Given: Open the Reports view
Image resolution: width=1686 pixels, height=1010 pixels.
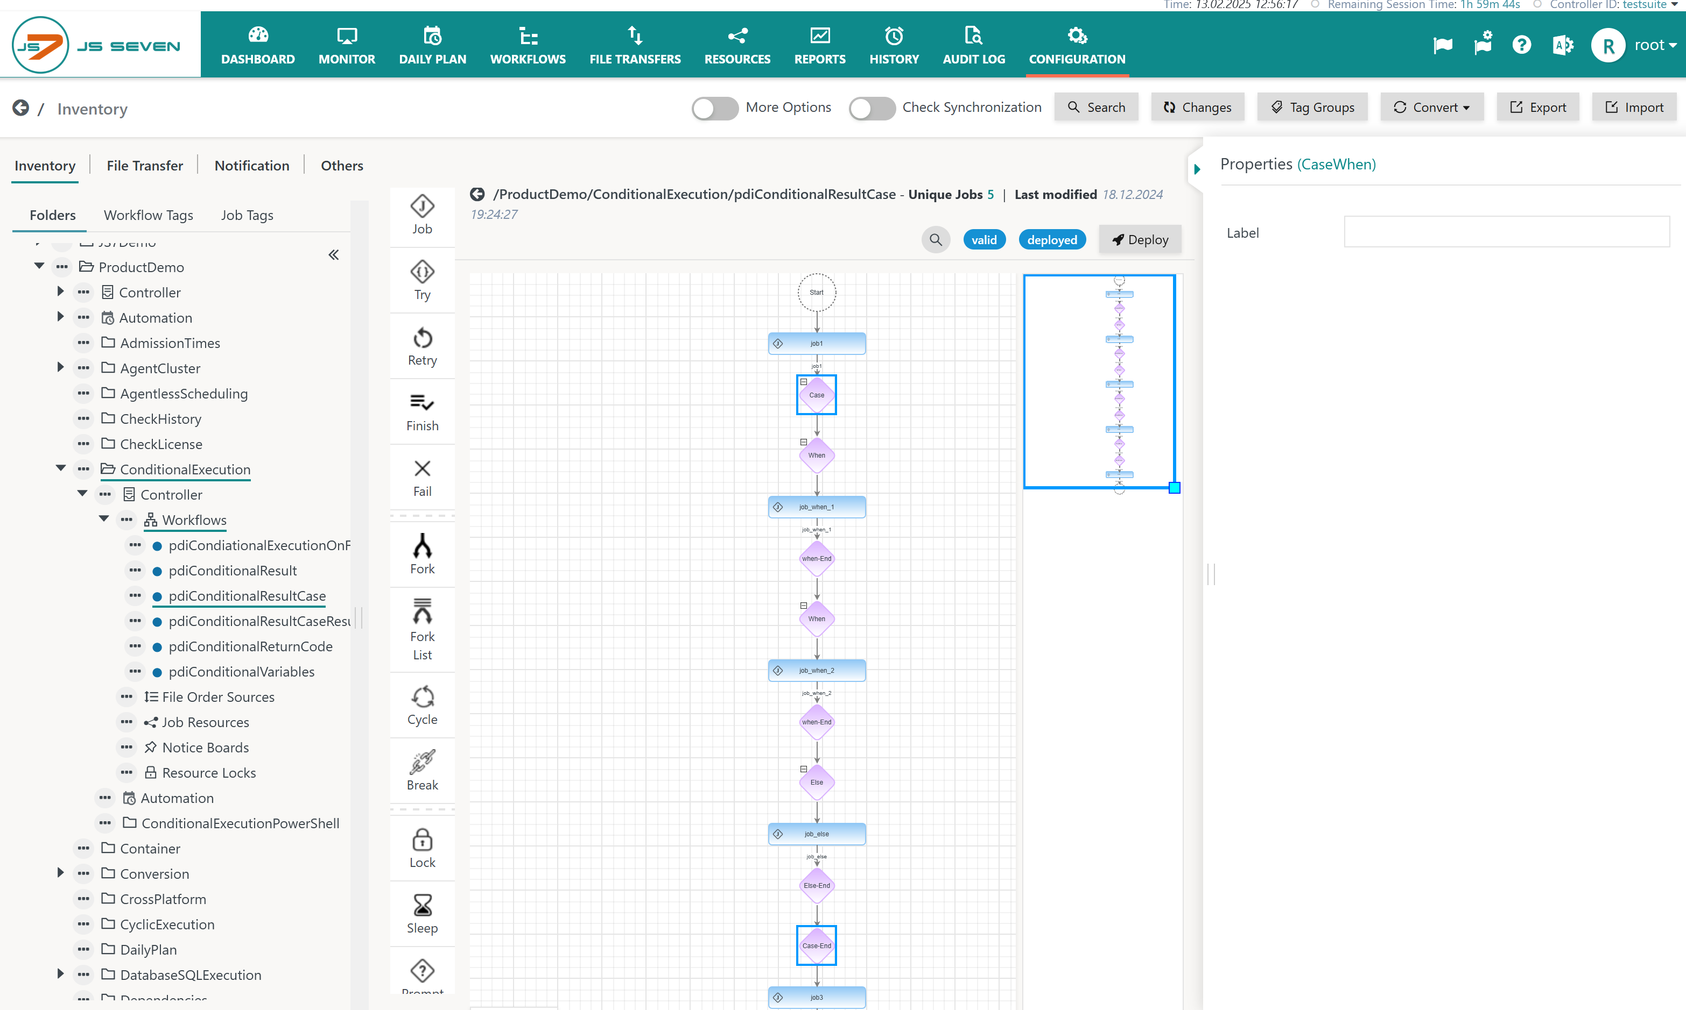Looking at the screenshot, I should pos(819,45).
